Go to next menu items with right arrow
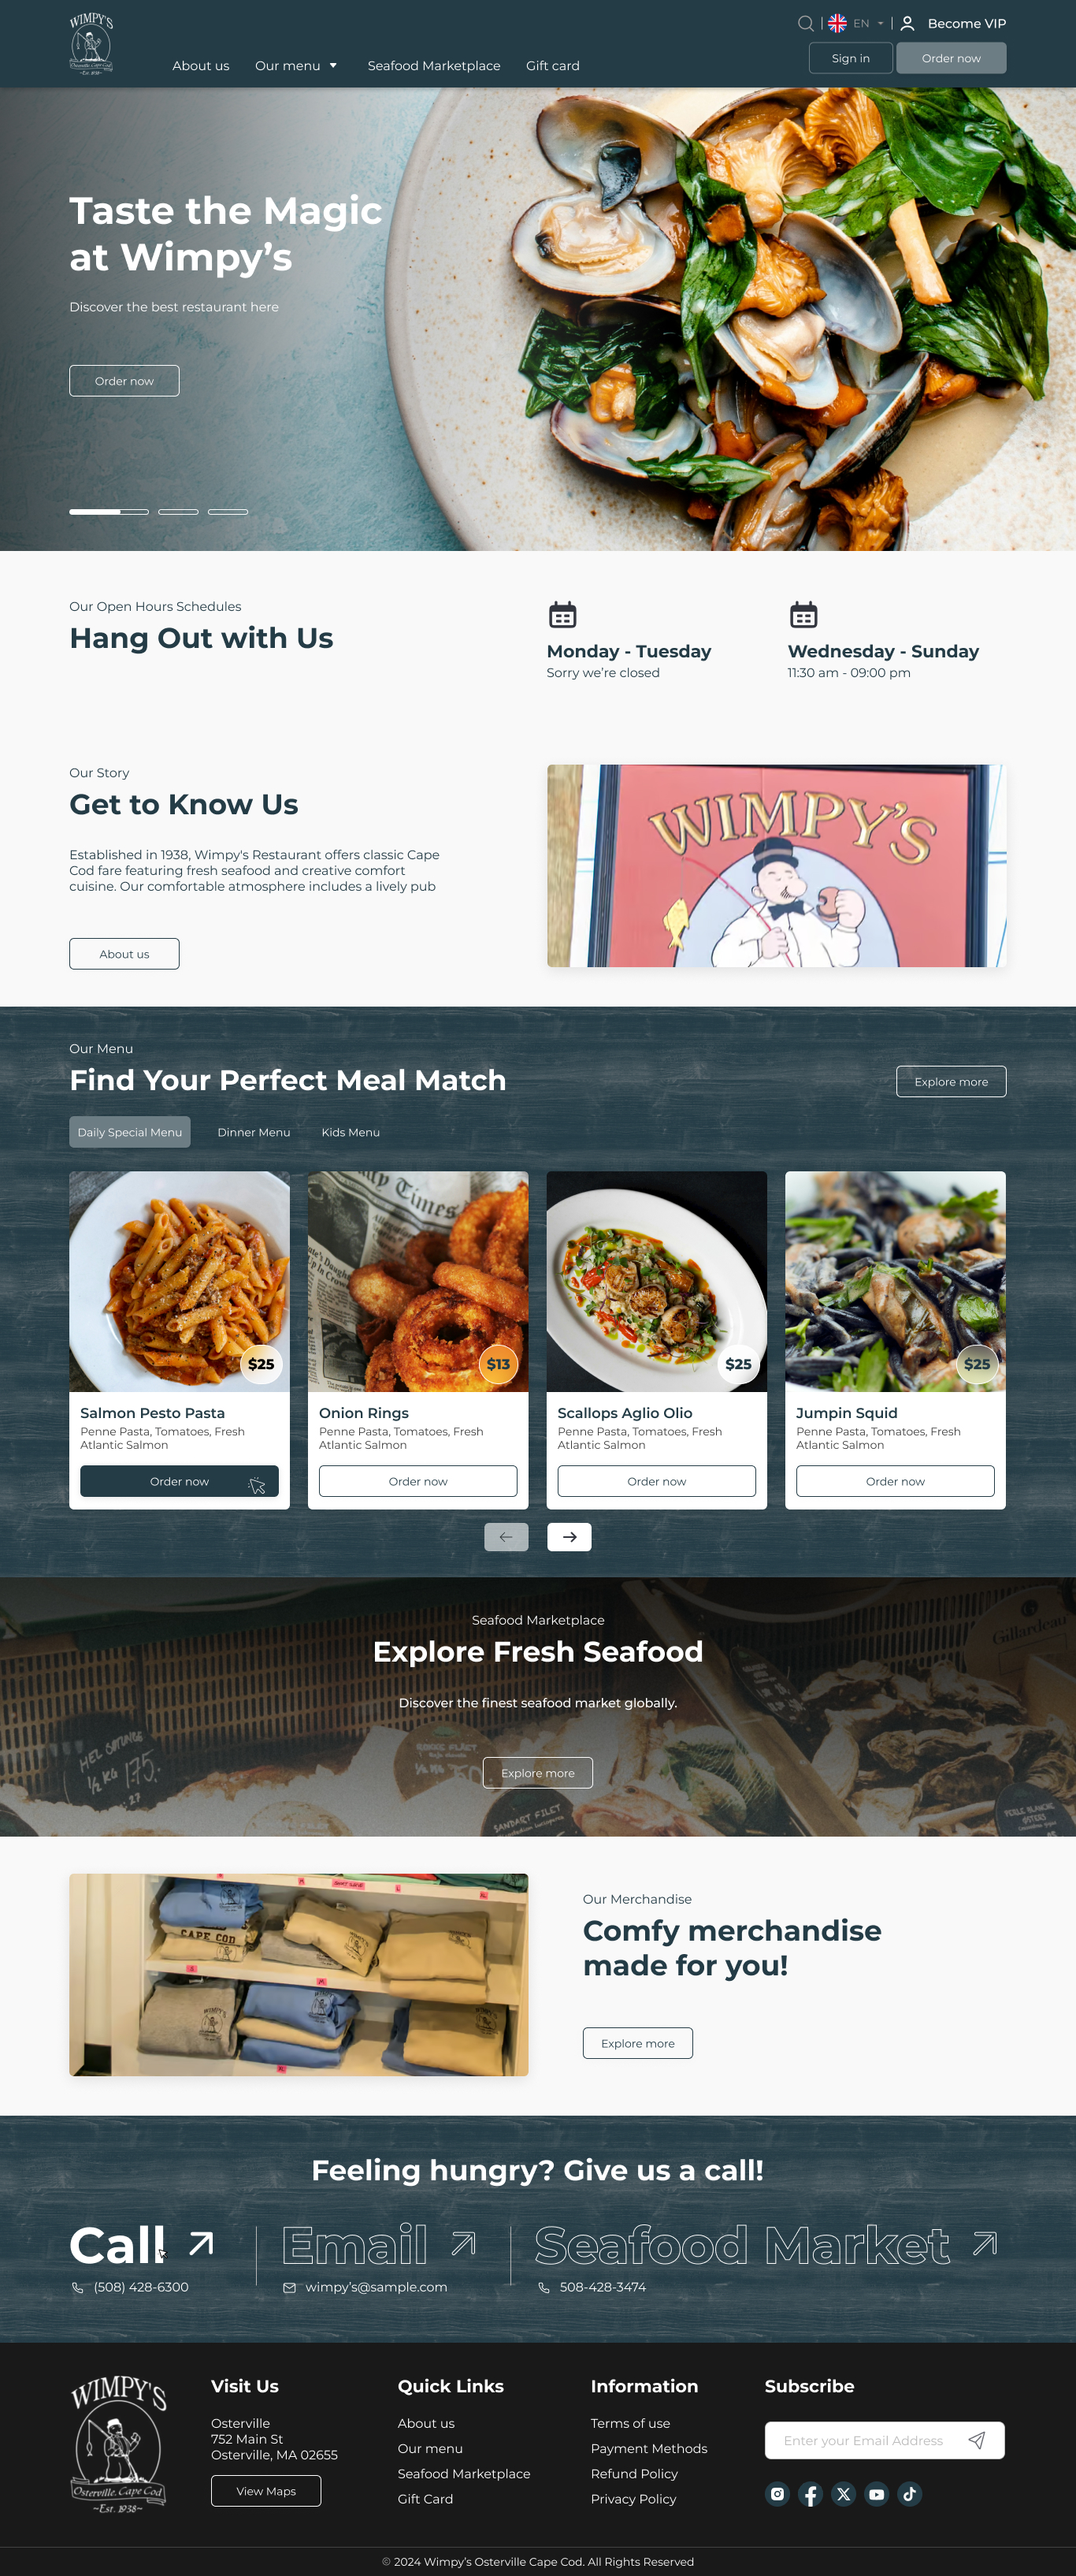 [570, 1537]
